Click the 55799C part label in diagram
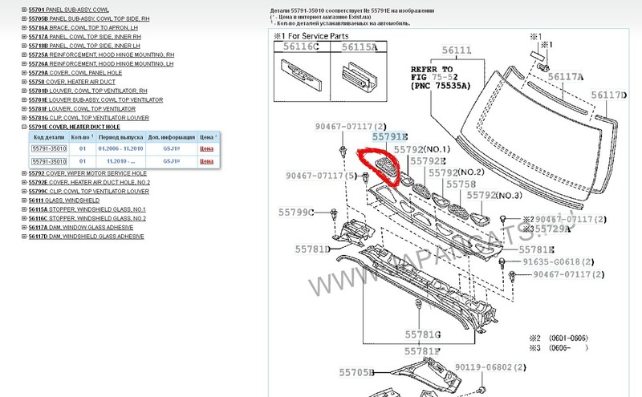The image size is (642, 397). click(295, 212)
